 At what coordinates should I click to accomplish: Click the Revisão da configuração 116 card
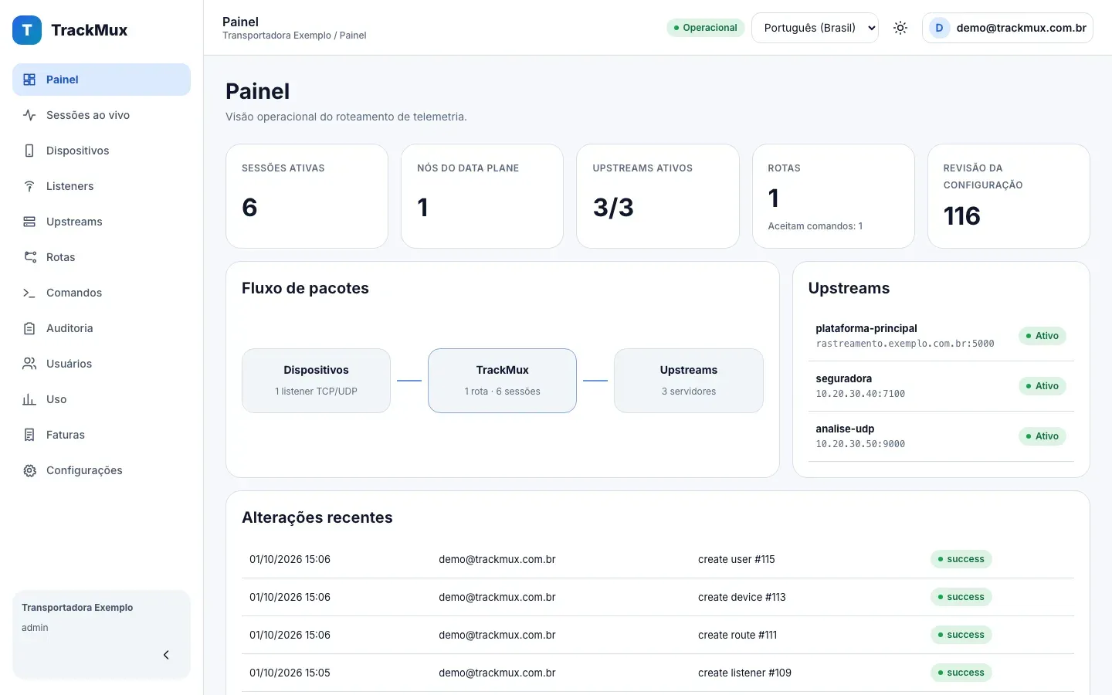(x=1009, y=196)
